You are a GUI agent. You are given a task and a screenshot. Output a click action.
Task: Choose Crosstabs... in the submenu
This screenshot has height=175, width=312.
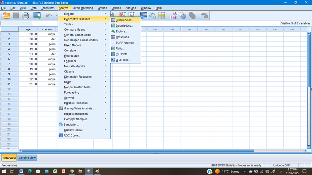click(x=123, y=37)
